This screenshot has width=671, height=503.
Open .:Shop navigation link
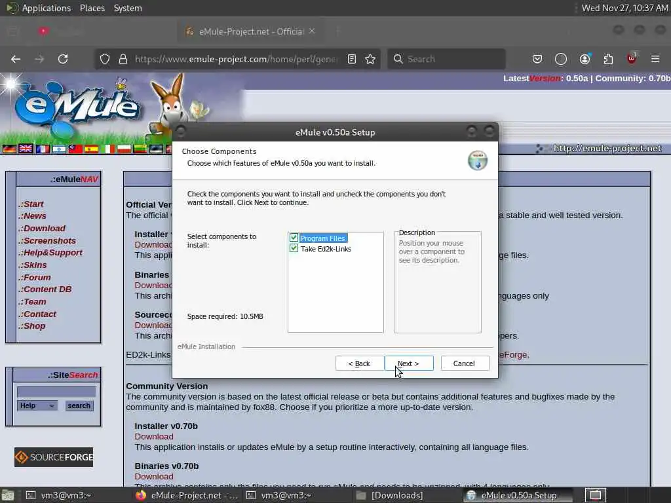tap(32, 326)
